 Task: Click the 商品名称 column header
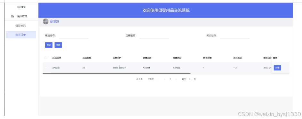pyautogui.click(x=57, y=58)
